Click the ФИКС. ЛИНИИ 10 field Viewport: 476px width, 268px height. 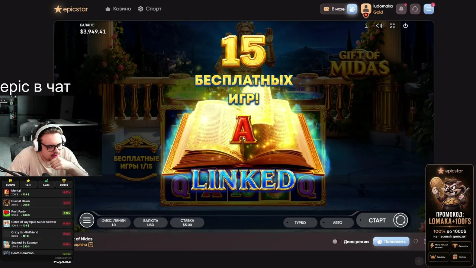point(113,223)
